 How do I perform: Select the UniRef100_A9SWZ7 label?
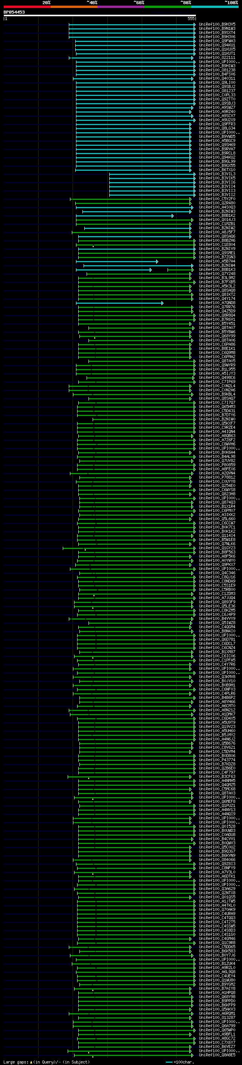click(217, 108)
